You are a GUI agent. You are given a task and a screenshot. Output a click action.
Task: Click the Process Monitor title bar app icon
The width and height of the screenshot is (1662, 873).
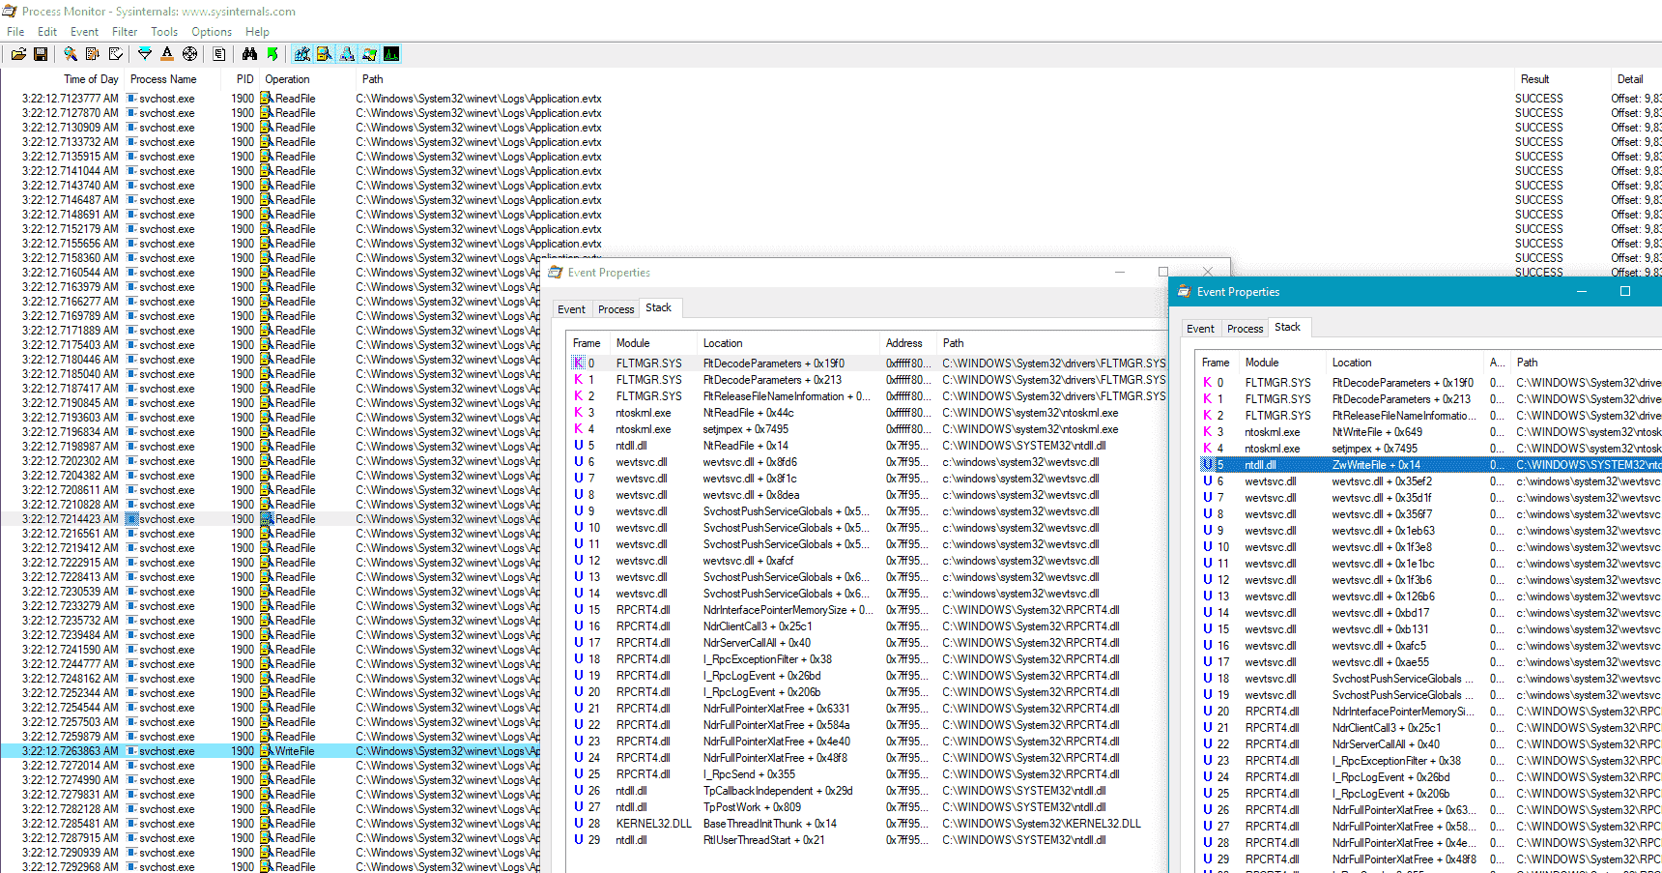(10, 12)
